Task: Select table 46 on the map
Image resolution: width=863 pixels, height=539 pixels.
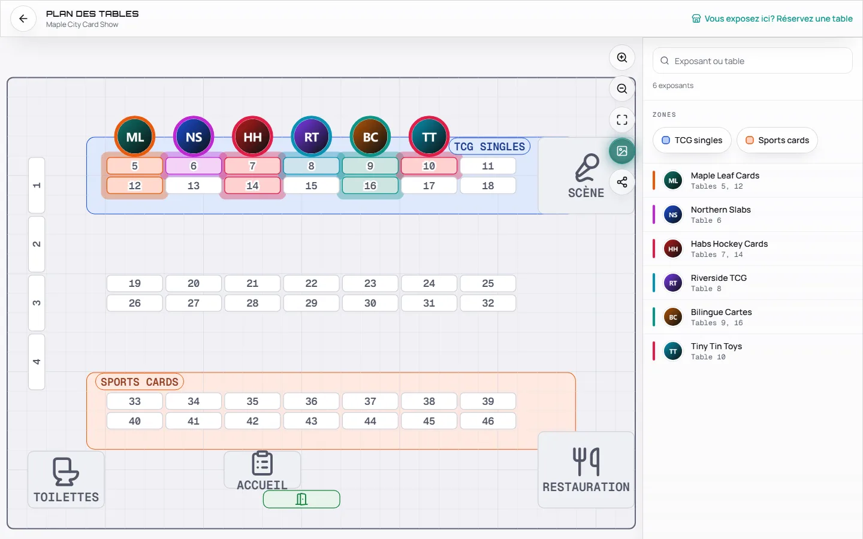Action: tap(488, 421)
